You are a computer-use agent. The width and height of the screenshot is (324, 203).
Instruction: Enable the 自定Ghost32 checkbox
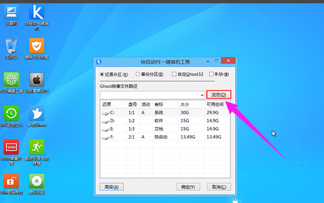coord(174,74)
